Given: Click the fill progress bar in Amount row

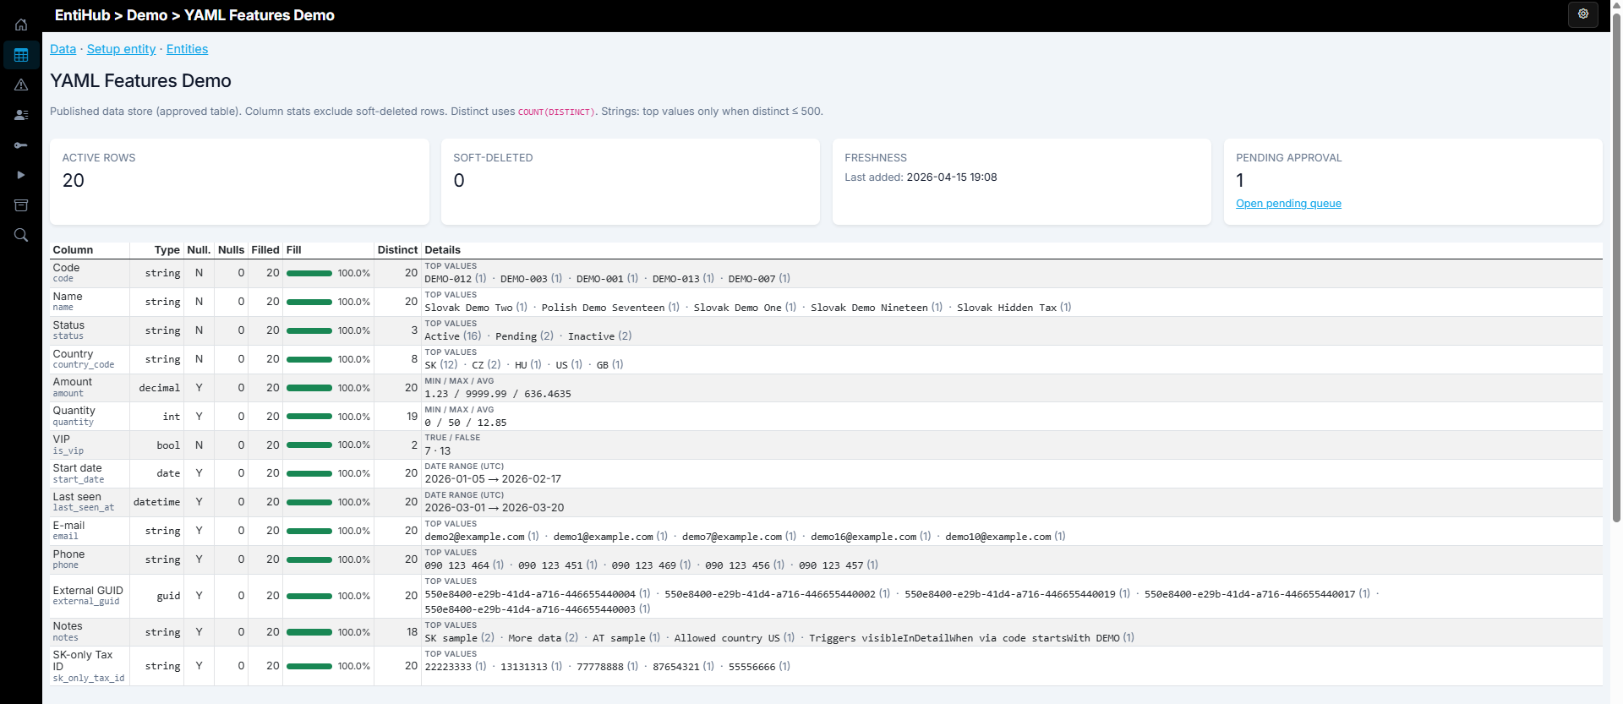Looking at the screenshot, I should tap(309, 388).
